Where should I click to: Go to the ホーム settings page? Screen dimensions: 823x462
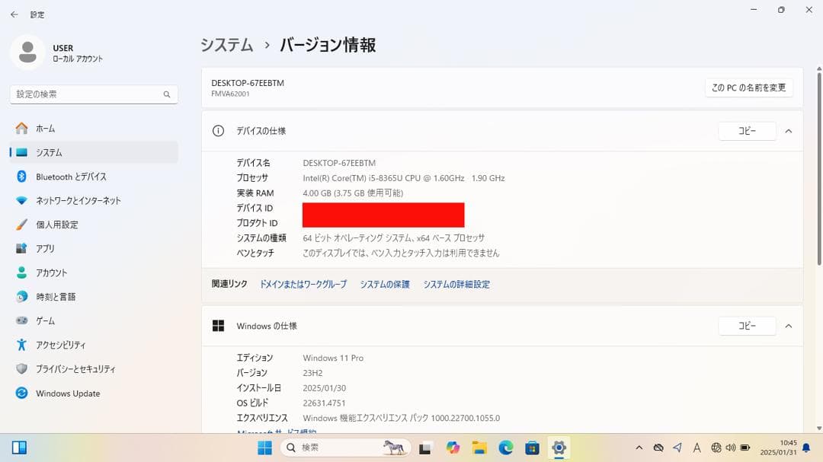click(x=43, y=128)
